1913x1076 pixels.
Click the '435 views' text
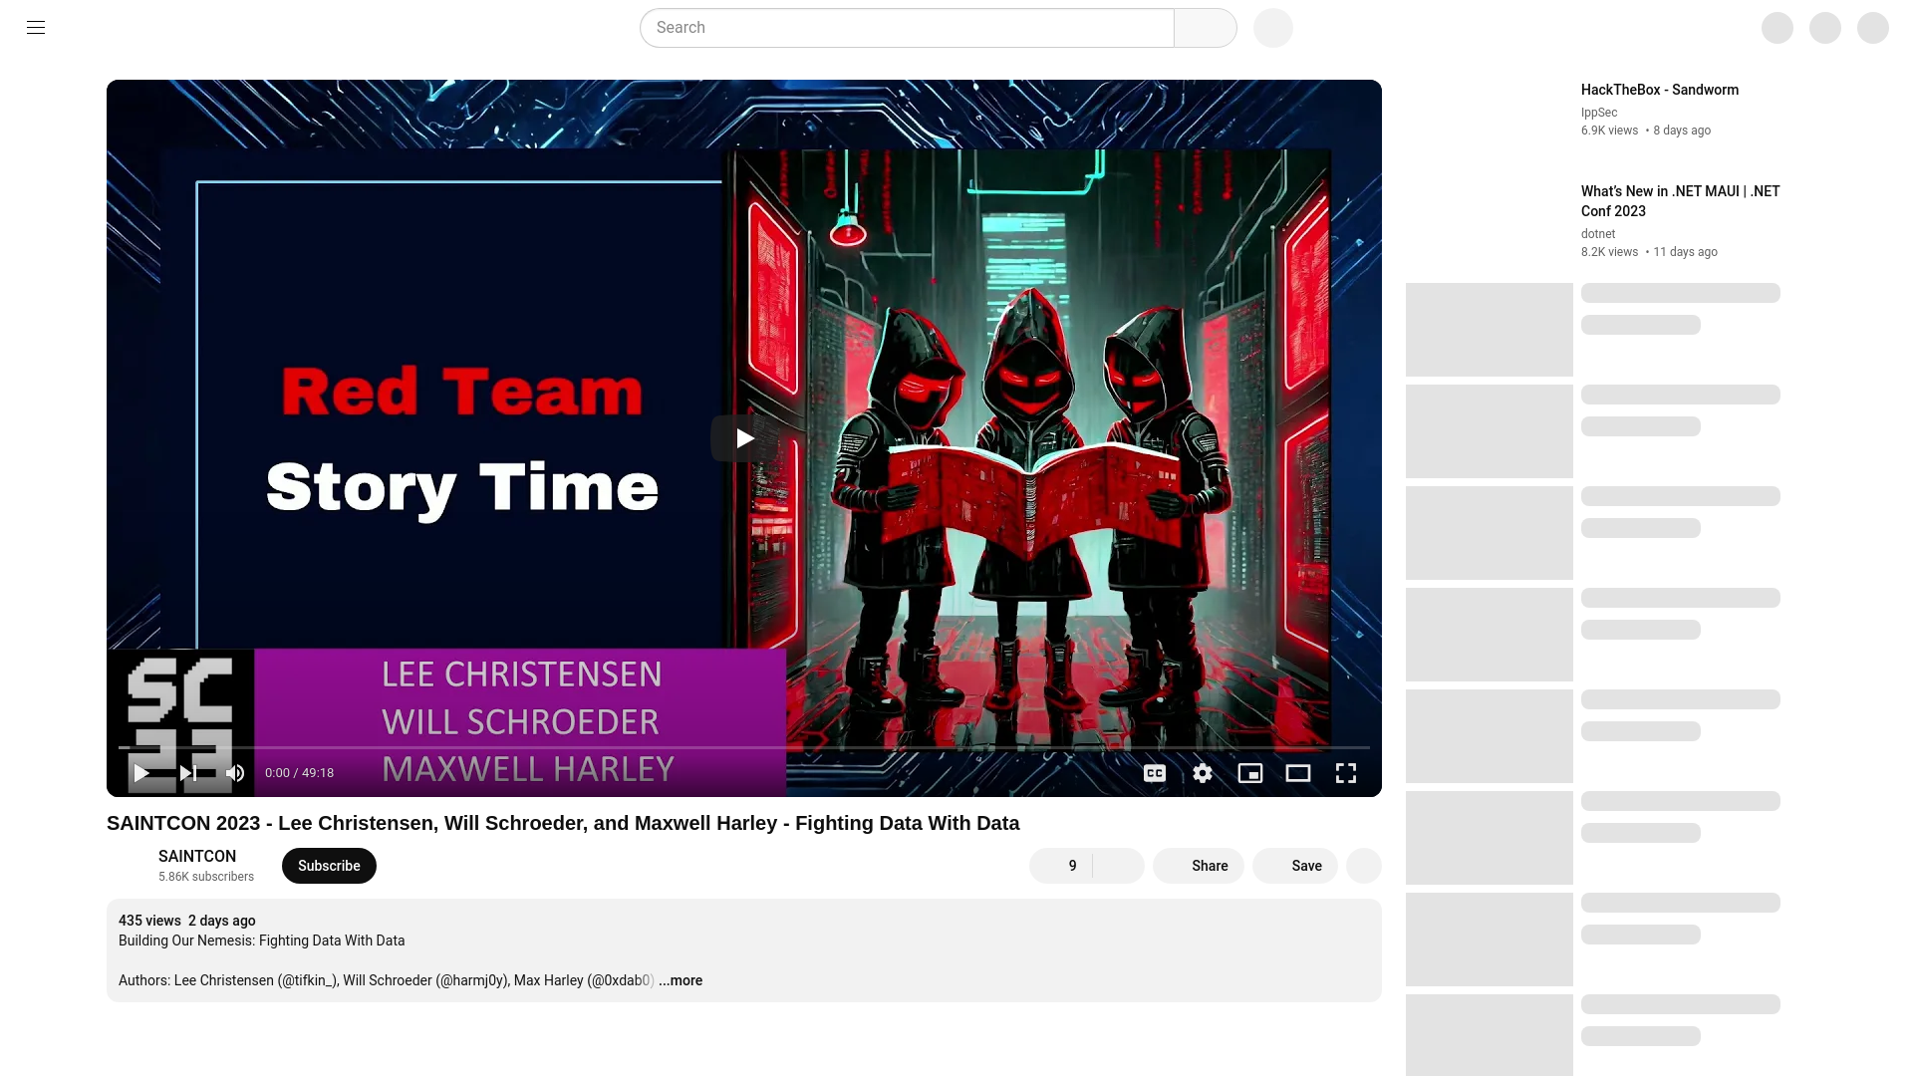[x=149, y=921]
